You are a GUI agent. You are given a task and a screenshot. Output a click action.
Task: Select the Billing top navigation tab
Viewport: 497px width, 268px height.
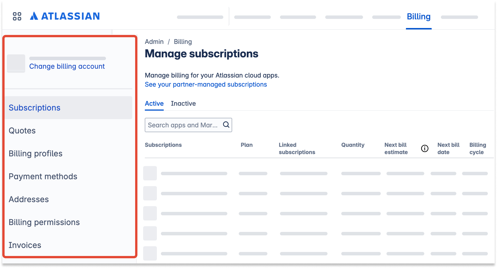(419, 17)
